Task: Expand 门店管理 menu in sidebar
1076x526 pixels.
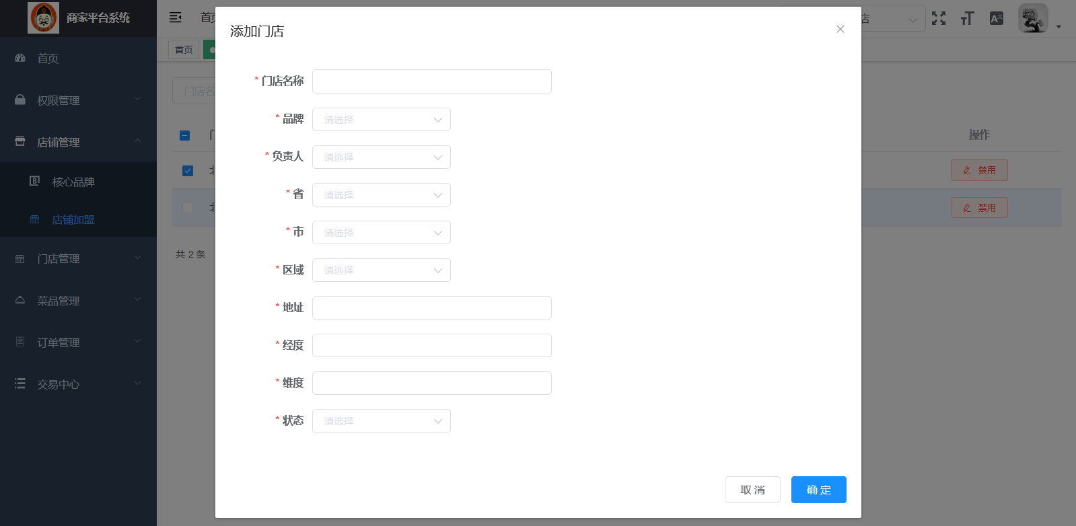Action: click(78, 258)
